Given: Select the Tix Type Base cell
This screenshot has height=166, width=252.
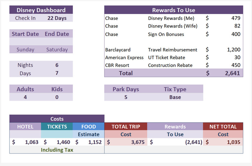Looking at the screenshot, I should [175, 97].
